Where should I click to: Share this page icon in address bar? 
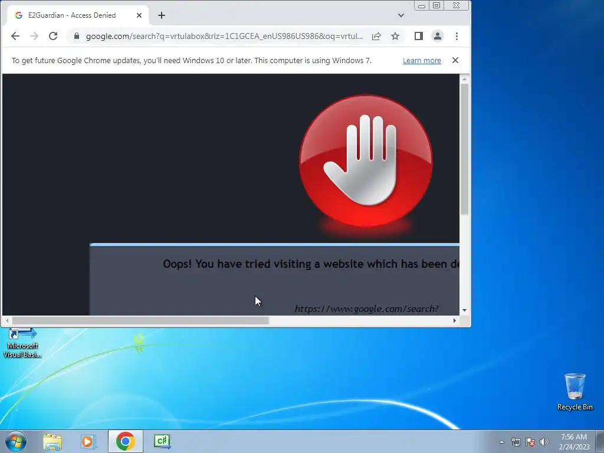tap(376, 36)
